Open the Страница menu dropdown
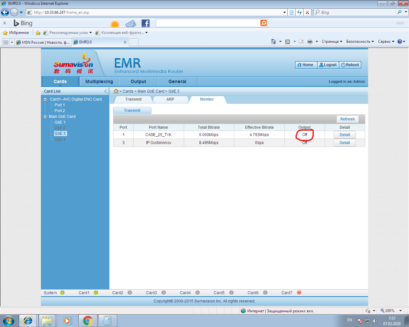The width and height of the screenshot is (409, 327). [332, 42]
